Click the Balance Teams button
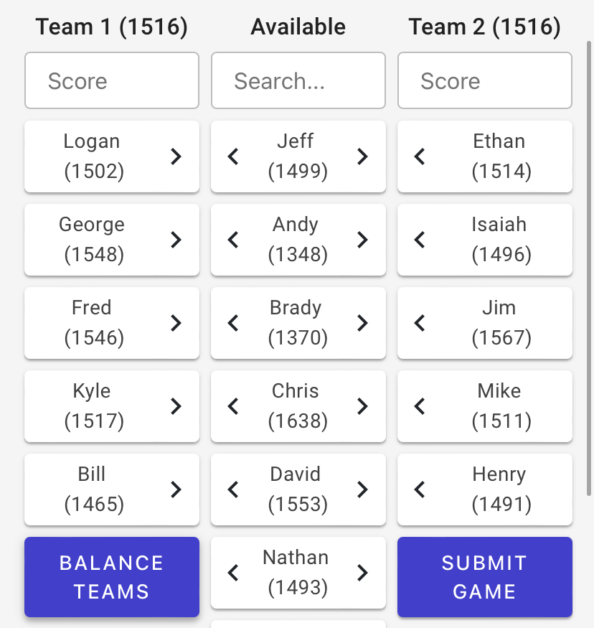 point(112,577)
